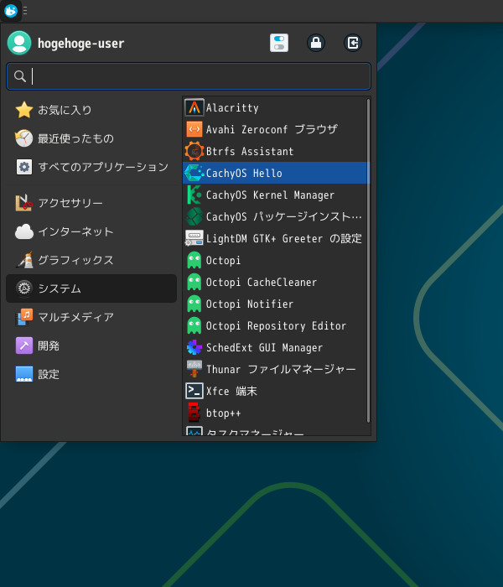Click the Whisker menu button in panel

[x=11, y=11]
